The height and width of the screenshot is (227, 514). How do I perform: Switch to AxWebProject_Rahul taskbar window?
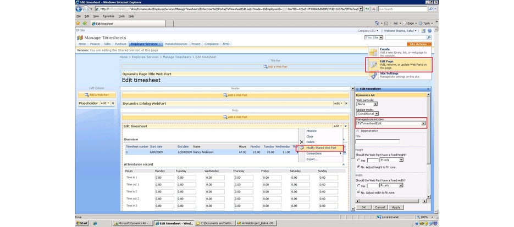point(257,223)
